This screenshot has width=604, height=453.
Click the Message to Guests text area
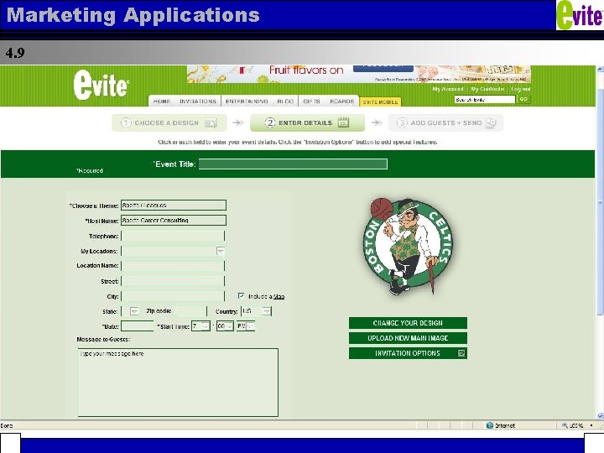tap(178, 383)
